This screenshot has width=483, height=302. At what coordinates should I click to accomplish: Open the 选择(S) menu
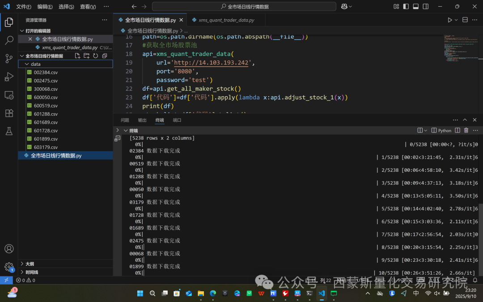click(66, 6)
